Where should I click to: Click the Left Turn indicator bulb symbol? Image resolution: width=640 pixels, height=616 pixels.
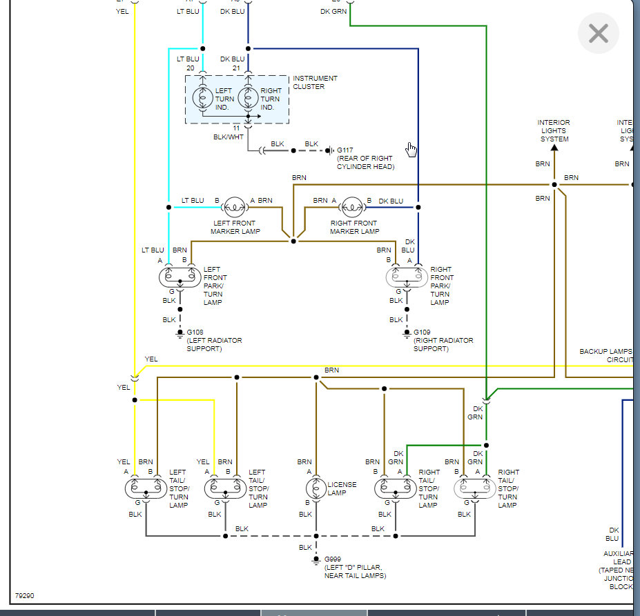coord(202,99)
